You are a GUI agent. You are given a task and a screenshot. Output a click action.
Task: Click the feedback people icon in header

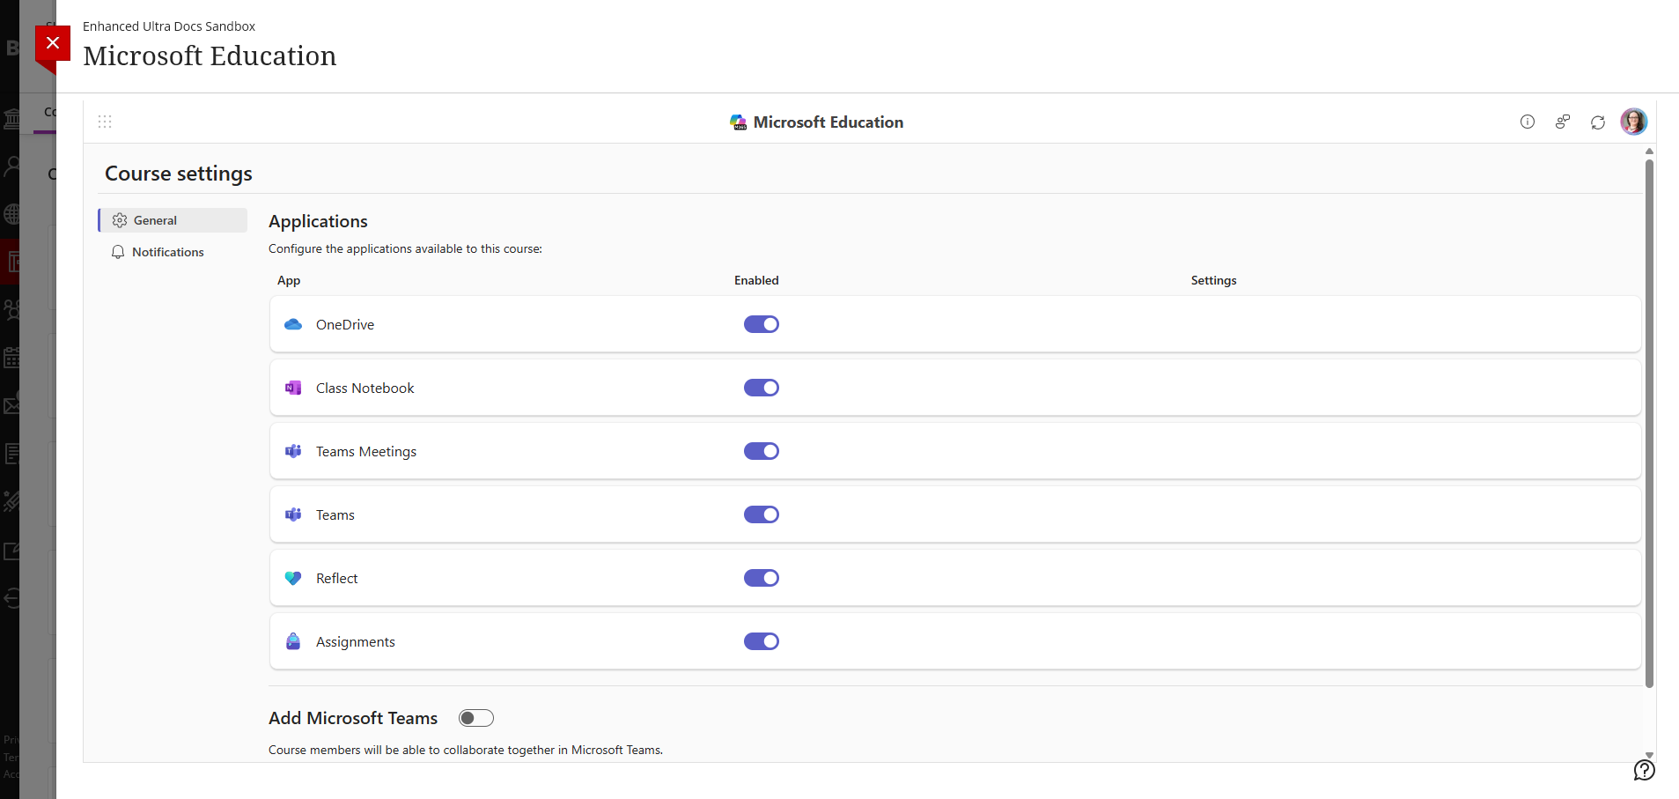click(x=1563, y=122)
